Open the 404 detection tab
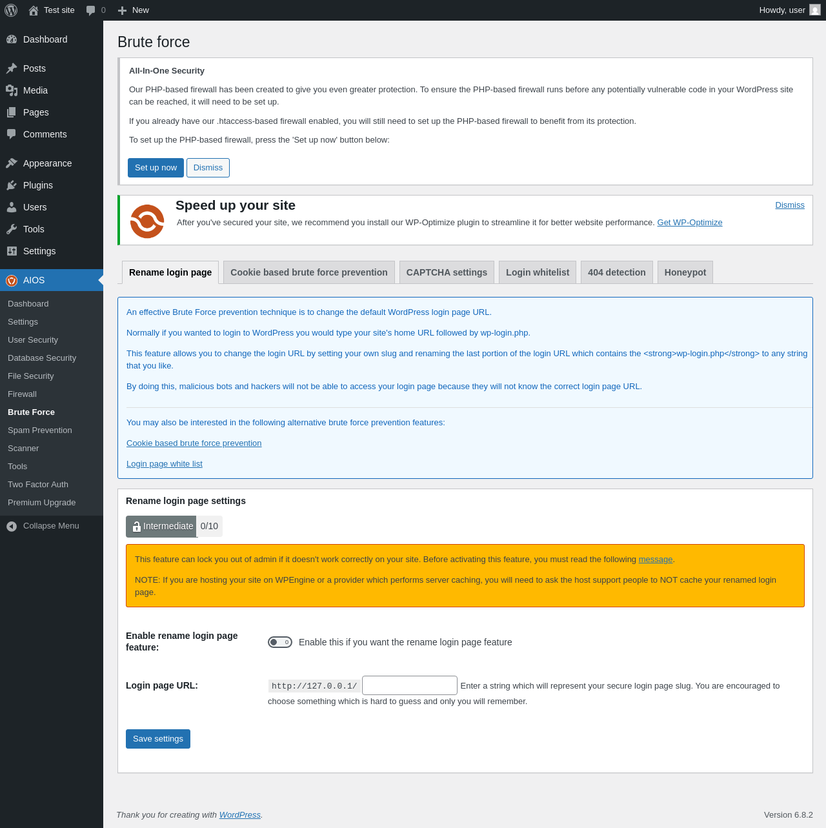The image size is (826, 828). [617, 272]
